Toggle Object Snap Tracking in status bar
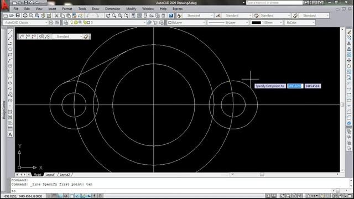The width and height of the screenshot is (354, 199). [x=77, y=196]
